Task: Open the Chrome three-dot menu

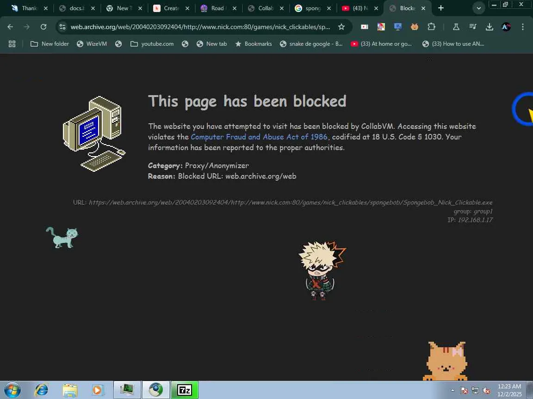Action: point(523,27)
